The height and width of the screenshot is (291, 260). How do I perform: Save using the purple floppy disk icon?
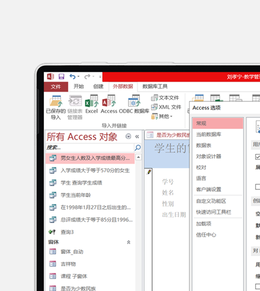pos(61,76)
